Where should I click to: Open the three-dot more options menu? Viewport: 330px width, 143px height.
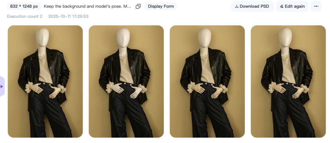316,6
